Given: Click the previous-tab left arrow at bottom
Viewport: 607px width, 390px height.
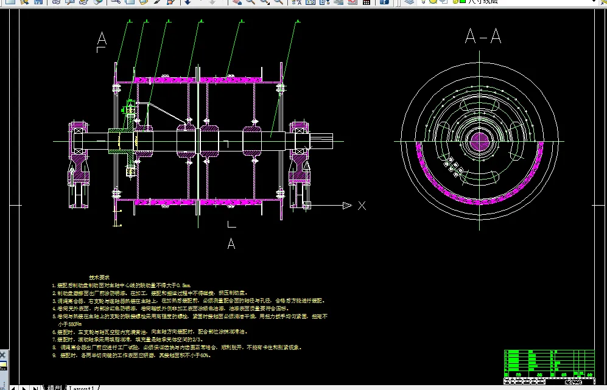Looking at the screenshot, I should 15,388.
